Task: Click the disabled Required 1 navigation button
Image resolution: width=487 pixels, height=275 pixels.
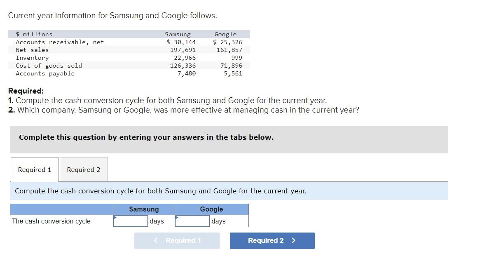Action: point(177,240)
